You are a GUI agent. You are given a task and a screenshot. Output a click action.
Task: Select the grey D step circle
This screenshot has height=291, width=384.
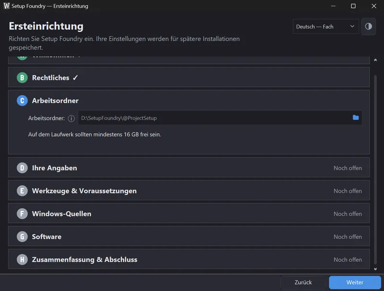pyautogui.click(x=22, y=168)
